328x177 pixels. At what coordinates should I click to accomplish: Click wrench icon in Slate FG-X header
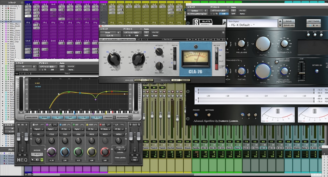[x=224, y=23]
